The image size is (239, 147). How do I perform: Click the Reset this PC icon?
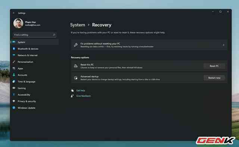[76, 66]
